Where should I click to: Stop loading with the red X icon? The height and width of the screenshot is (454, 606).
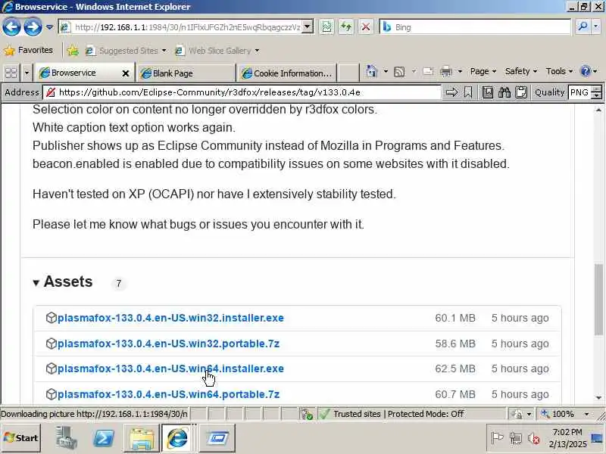[365, 27]
